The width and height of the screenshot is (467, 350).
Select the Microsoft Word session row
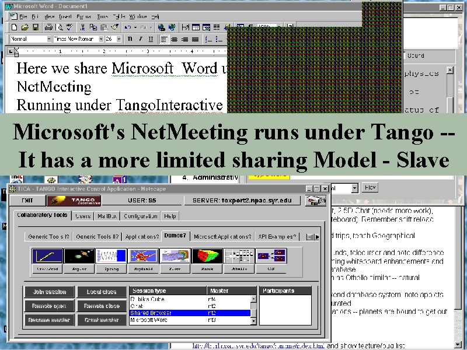190,320
